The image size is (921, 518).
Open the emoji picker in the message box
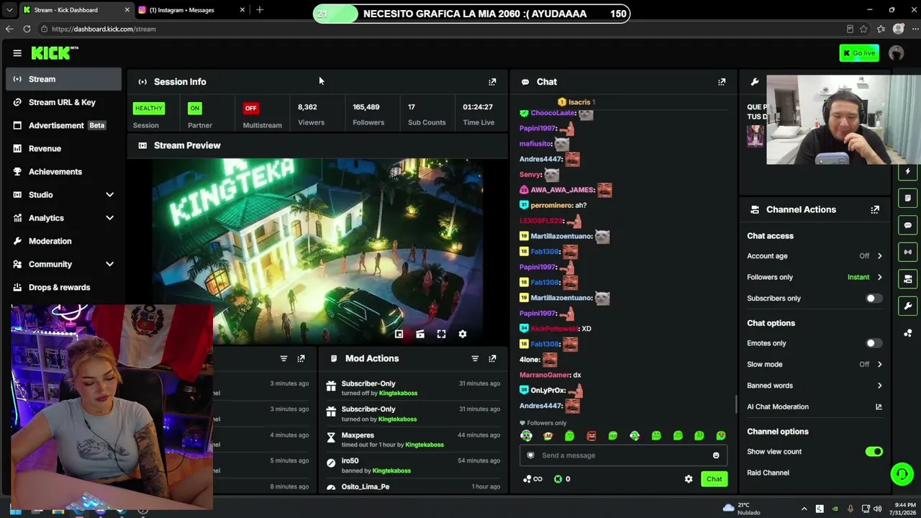(x=716, y=455)
